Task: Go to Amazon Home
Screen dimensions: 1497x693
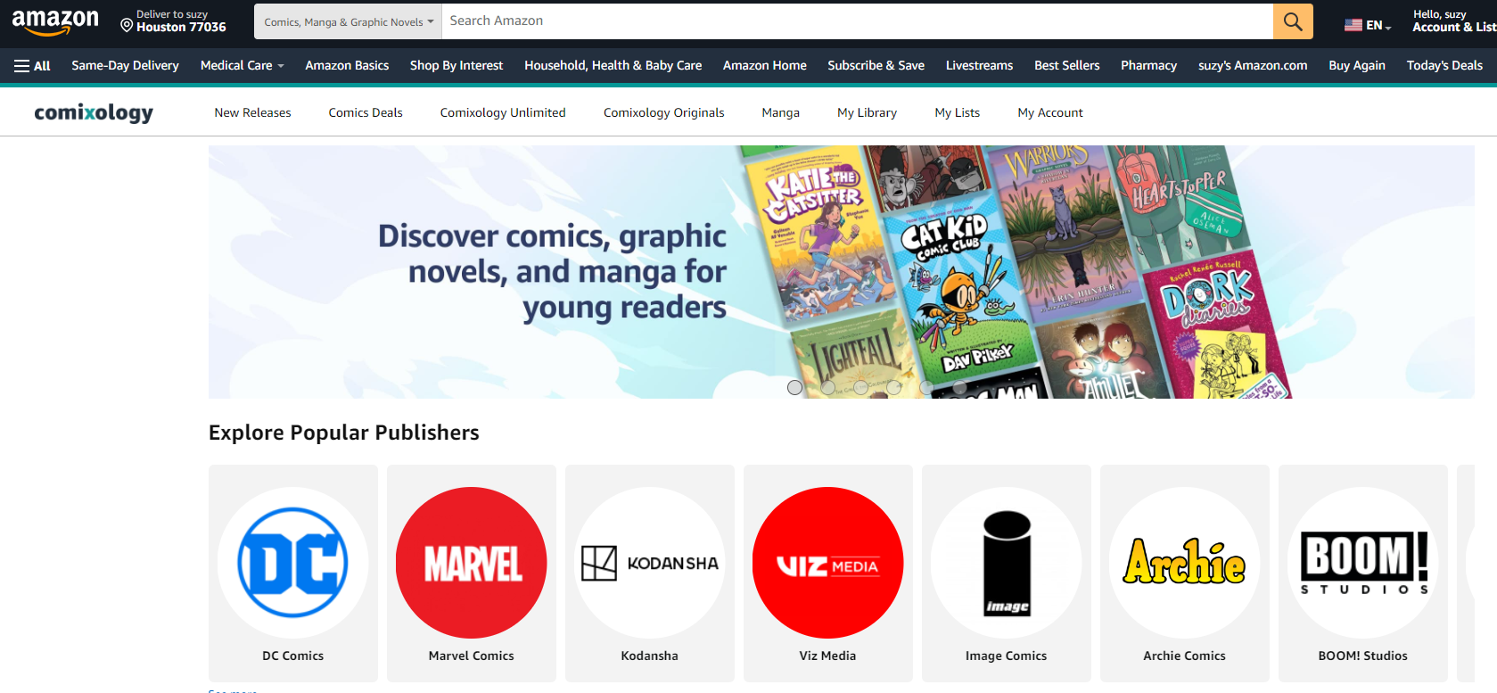Action: (x=765, y=66)
